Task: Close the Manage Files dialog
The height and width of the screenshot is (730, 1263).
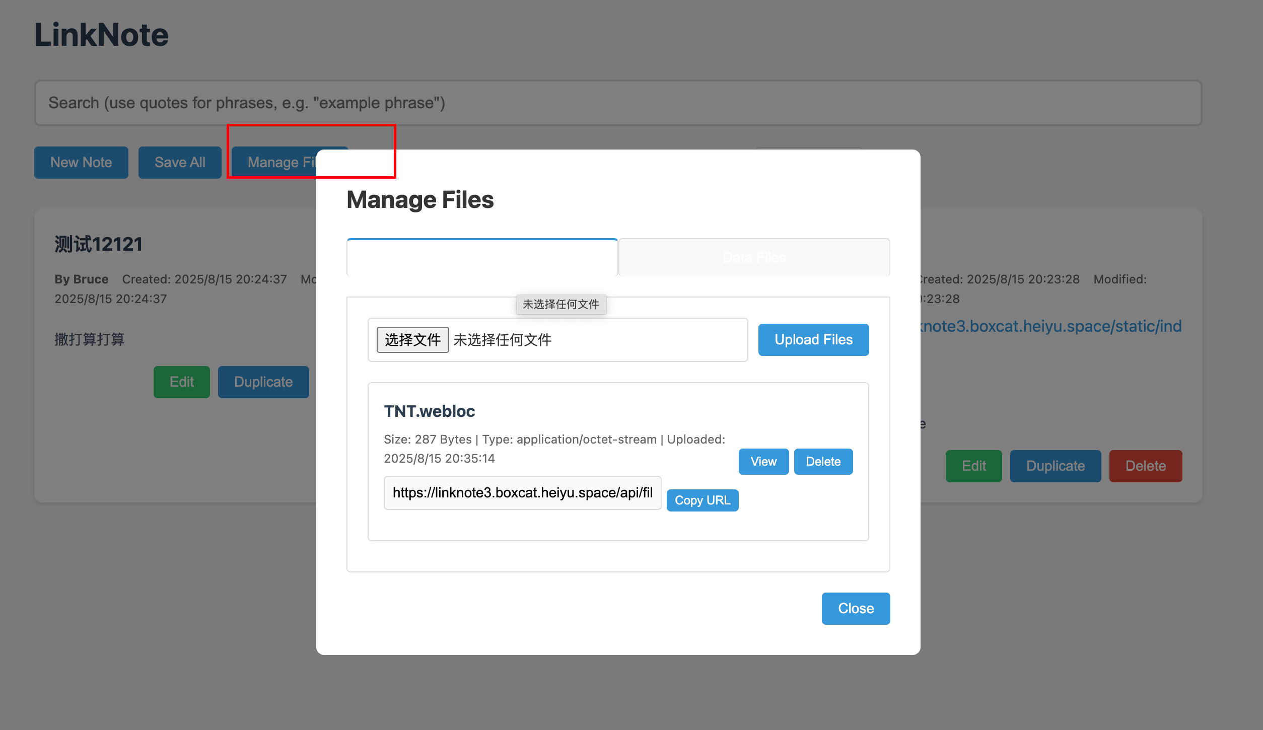Action: 856,609
